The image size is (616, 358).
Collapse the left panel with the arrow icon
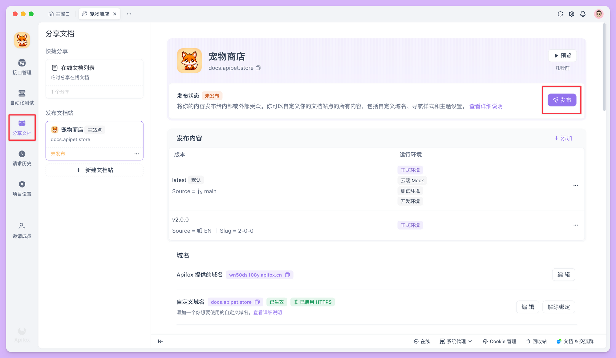(160, 341)
